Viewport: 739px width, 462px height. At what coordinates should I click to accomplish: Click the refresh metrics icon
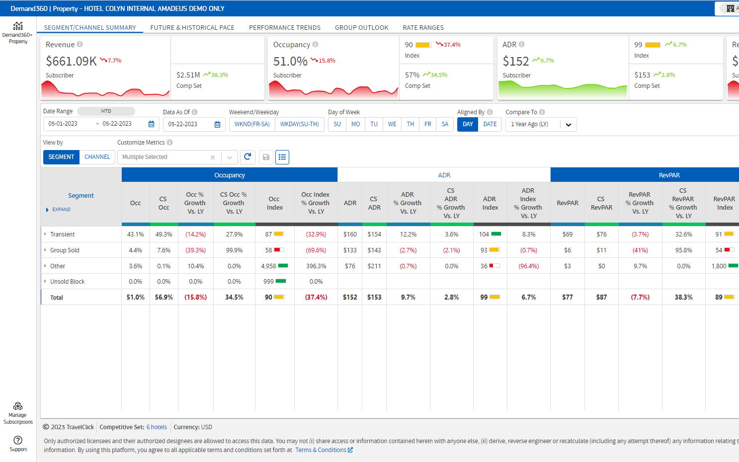tap(247, 157)
